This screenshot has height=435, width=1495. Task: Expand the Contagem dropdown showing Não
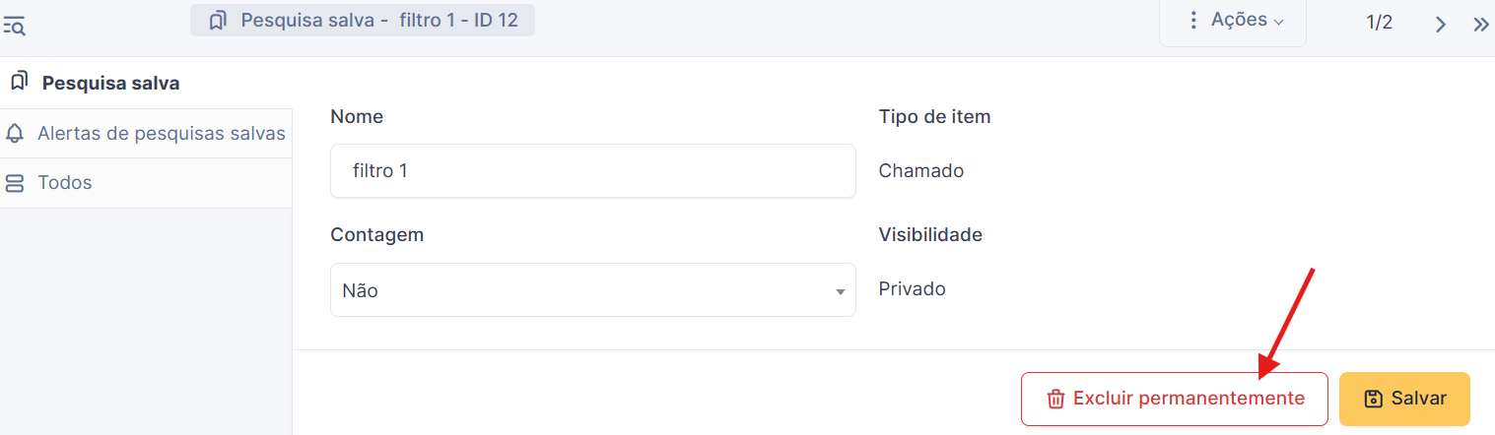[593, 290]
